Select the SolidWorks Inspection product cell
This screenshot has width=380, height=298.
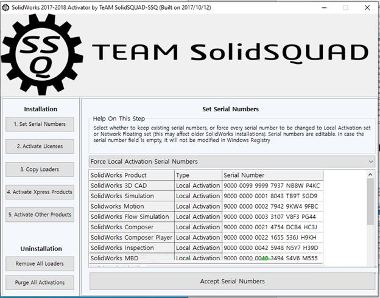pos(132,248)
